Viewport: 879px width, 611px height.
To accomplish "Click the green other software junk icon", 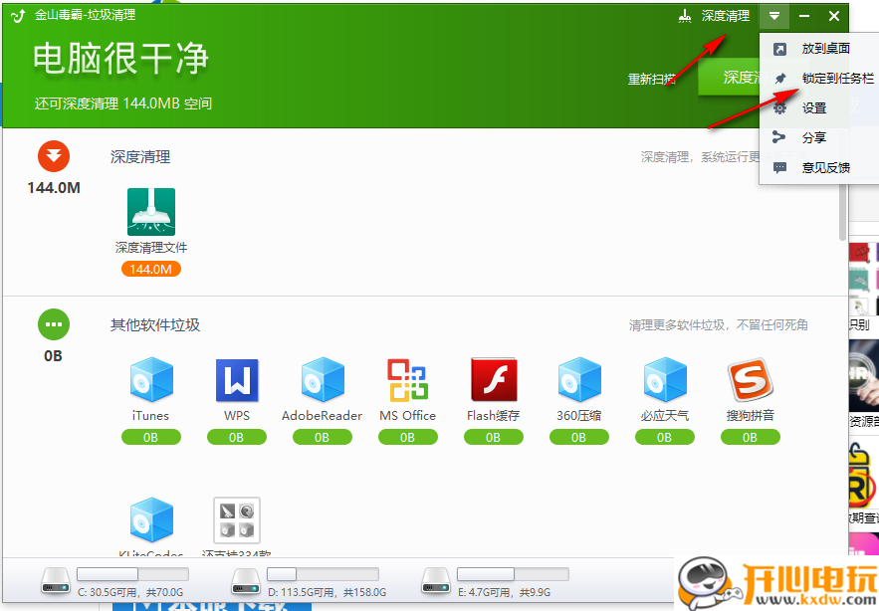I will [x=54, y=324].
